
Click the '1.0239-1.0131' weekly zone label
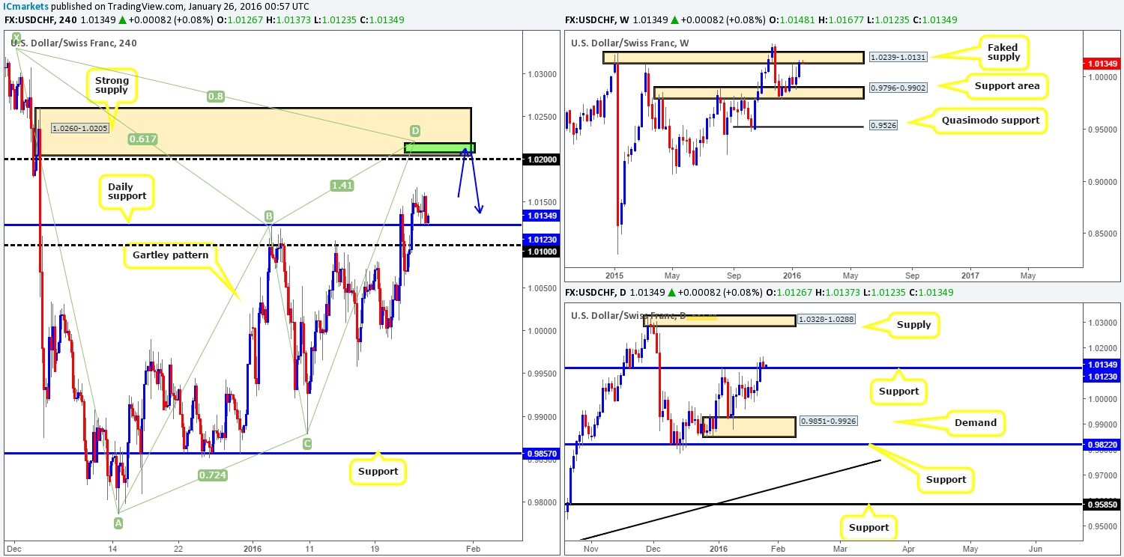[898, 57]
